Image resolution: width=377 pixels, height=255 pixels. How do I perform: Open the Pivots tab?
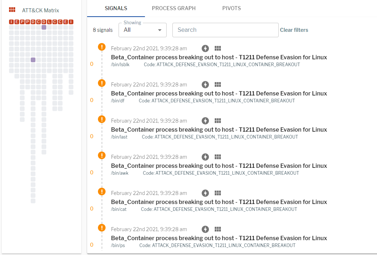231,8
